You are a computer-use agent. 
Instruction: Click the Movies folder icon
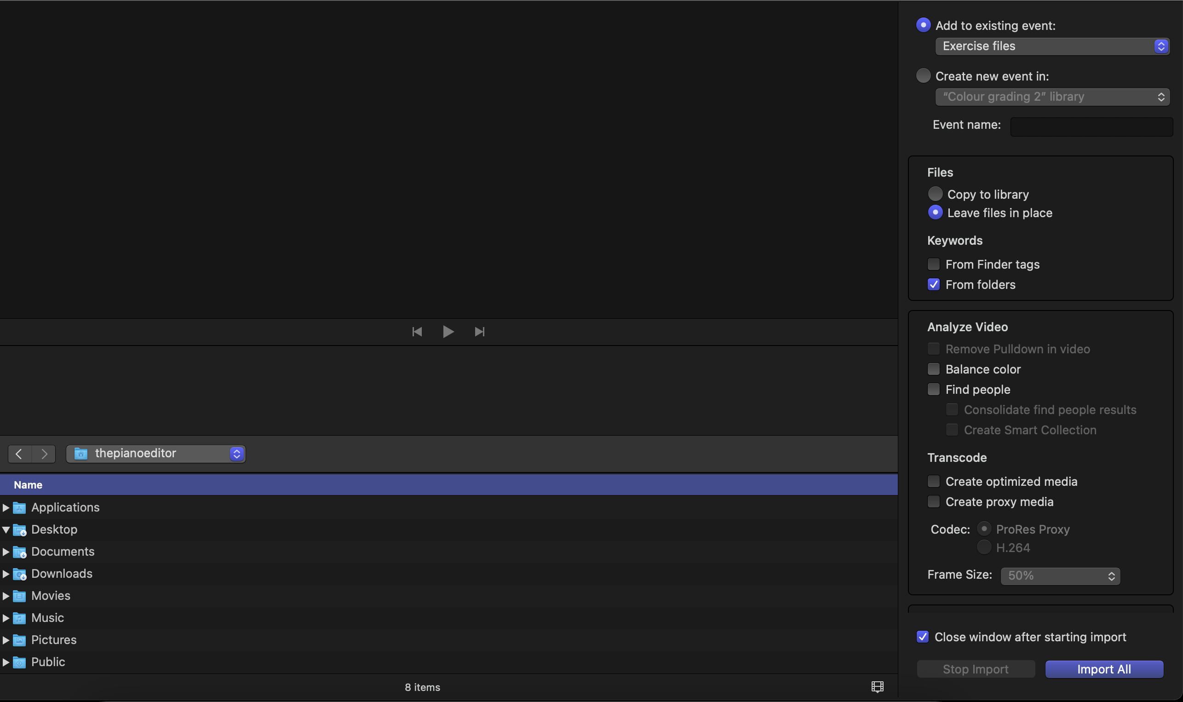click(x=19, y=596)
